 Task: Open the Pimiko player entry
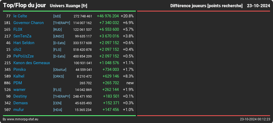point(20,70)
